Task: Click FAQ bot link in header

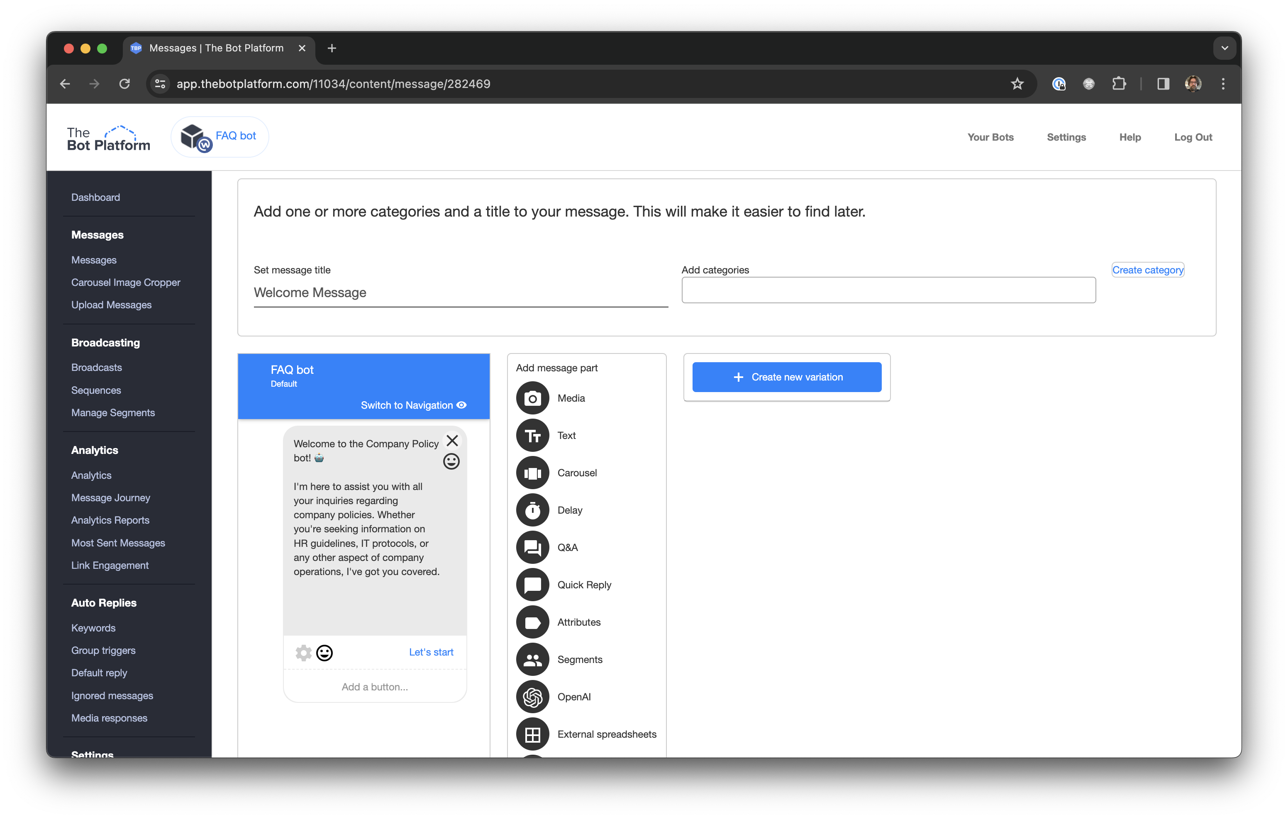Action: point(235,136)
